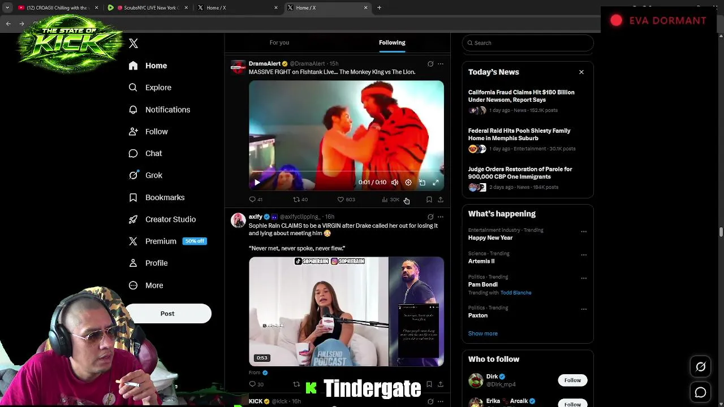The image size is (724, 407).
Task: Follow Dirk @Dirk_mp4
Action: pyautogui.click(x=572, y=380)
